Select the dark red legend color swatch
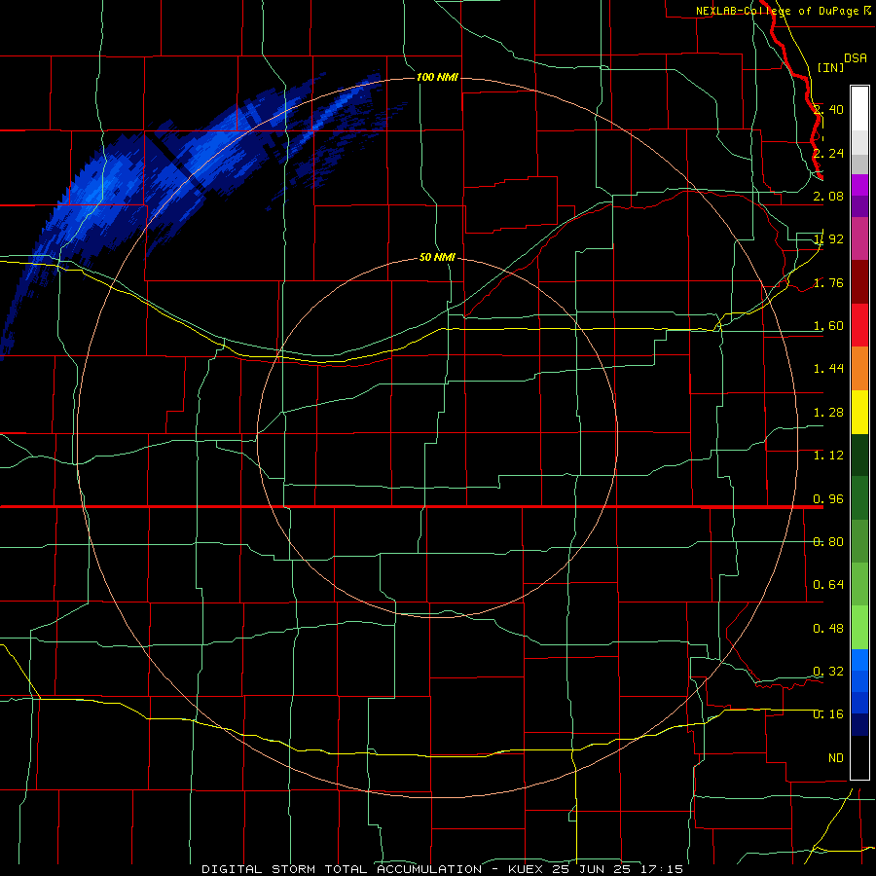The image size is (876, 876). click(859, 282)
